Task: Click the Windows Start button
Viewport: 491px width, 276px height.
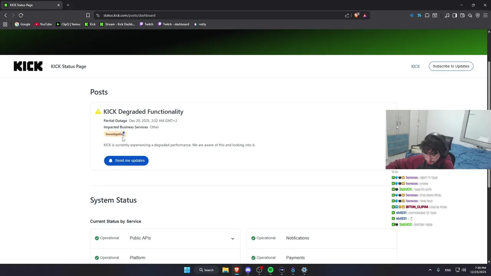Action: [187, 270]
